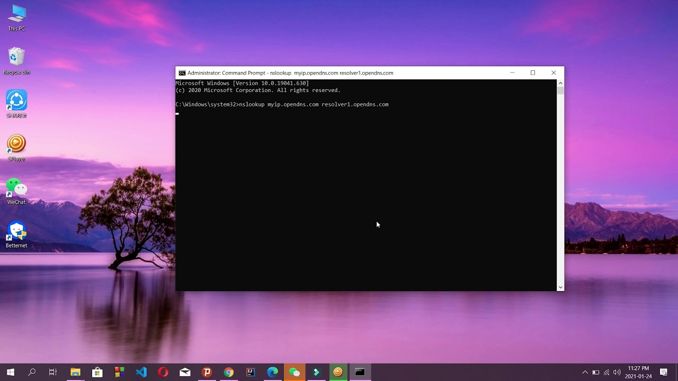Close the Command Prompt window
This screenshot has height=381, width=678.
pos(554,73)
